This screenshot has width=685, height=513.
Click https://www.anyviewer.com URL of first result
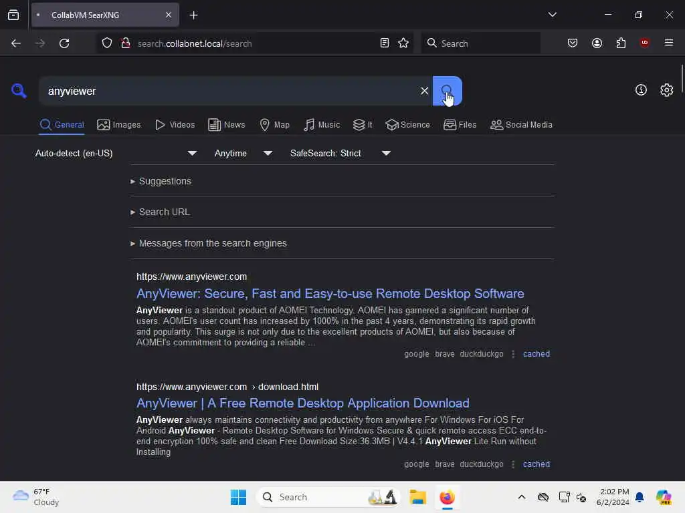191,277
